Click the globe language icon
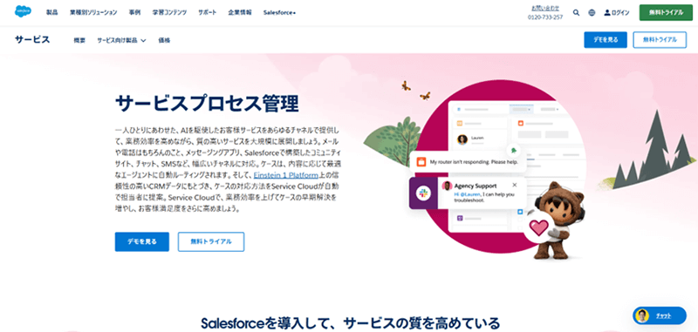The width and height of the screenshot is (698, 332). point(592,13)
